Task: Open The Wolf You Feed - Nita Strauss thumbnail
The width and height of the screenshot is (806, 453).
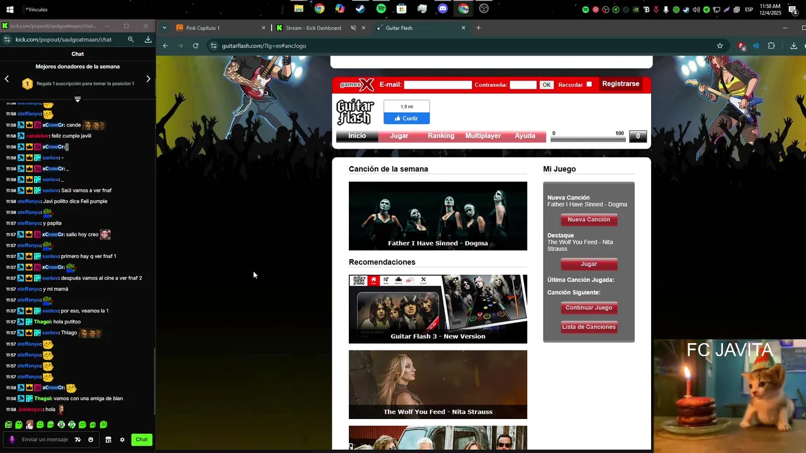Action: point(438,384)
